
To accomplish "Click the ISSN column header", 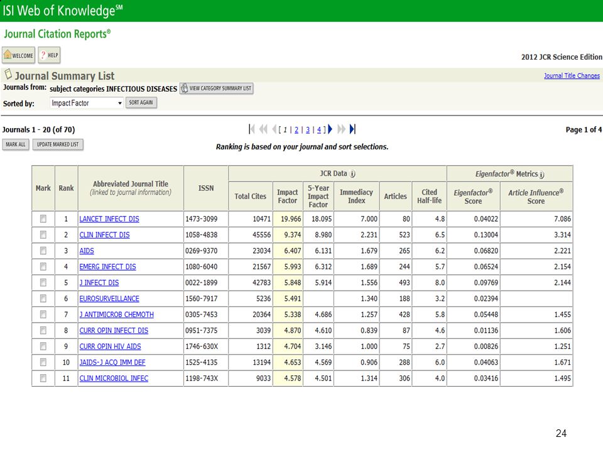I will (x=206, y=188).
